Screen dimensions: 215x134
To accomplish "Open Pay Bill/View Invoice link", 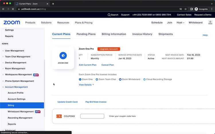I will 96,102.
